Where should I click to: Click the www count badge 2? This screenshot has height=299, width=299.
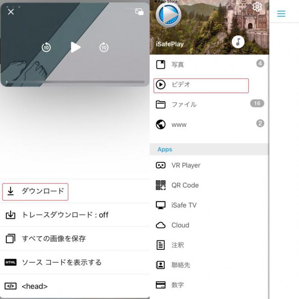point(260,123)
